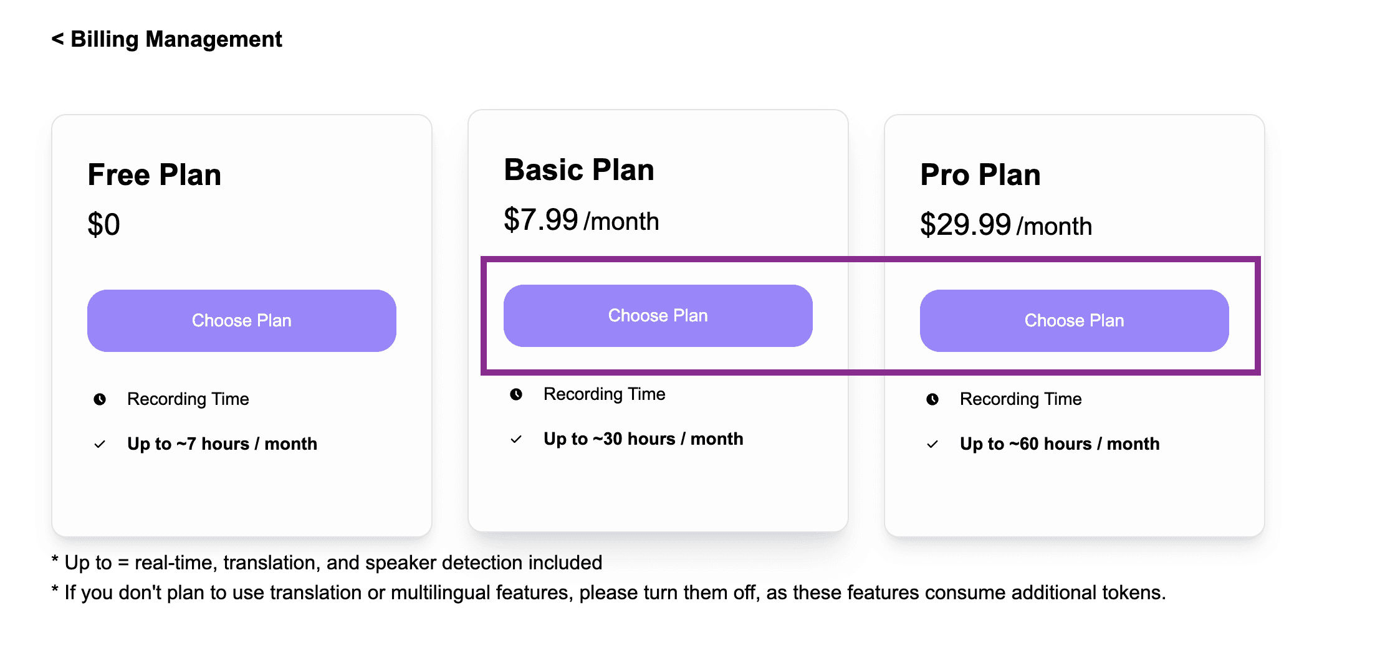Click the Pro Plan heading
The height and width of the screenshot is (669, 1380).
pyautogui.click(x=980, y=175)
